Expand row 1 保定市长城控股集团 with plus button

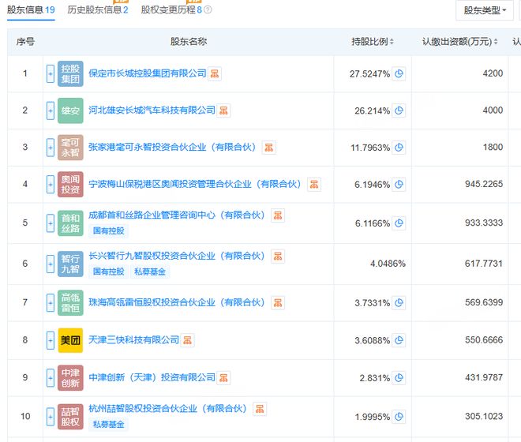point(51,73)
